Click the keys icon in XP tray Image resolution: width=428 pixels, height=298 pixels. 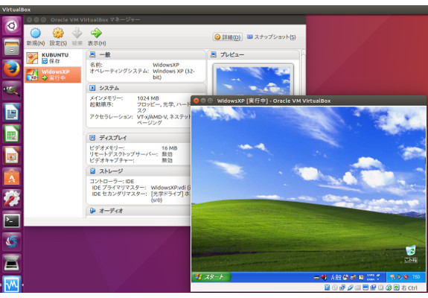pyautogui.click(x=393, y=277)
